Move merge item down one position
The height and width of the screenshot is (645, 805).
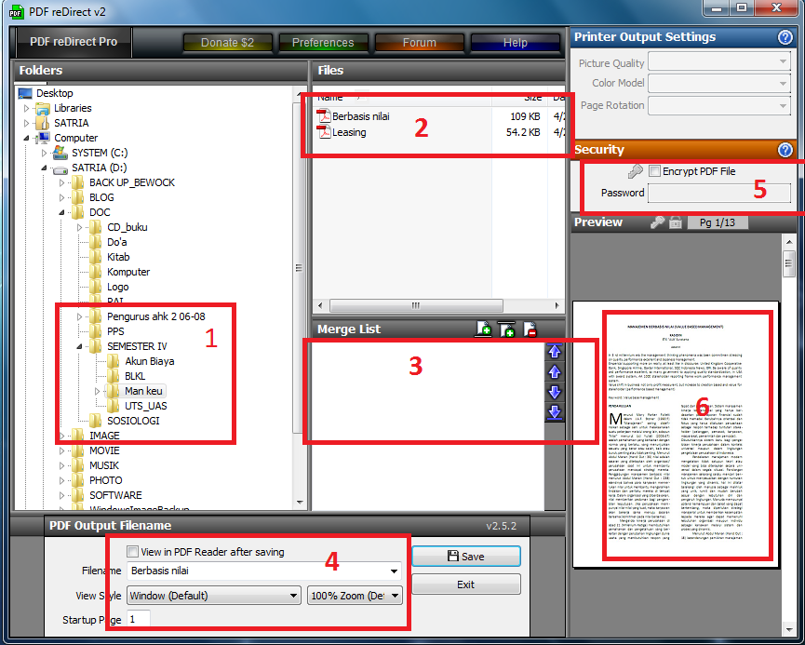click(x=555, y=393)
